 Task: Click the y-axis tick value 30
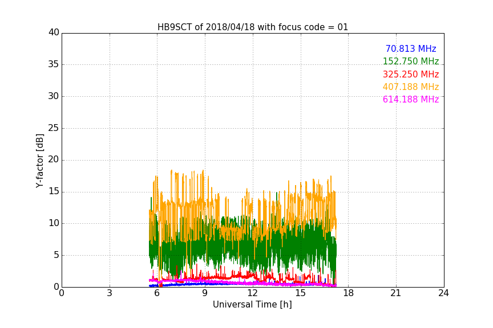pos(54,96)
